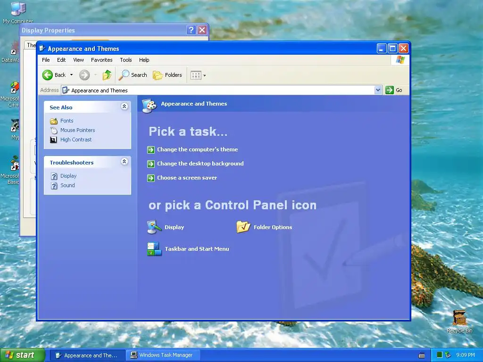Screen dimensions: 483x362
Task: Expand the Address bar dropdown
Action: (x=378, y=90)
